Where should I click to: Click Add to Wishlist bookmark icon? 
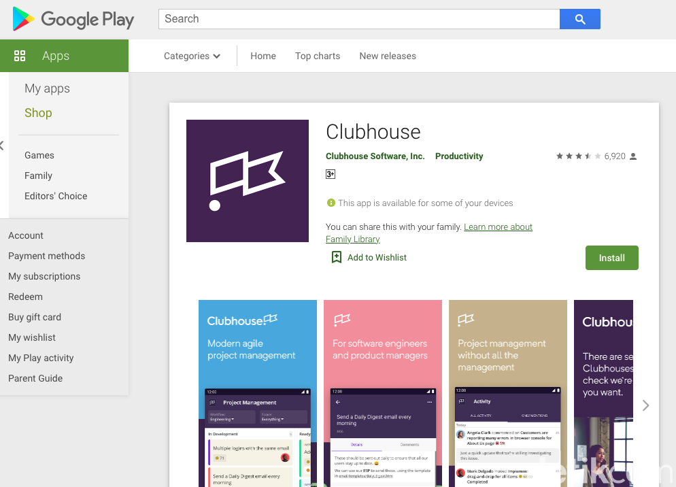tap(336, 258)
